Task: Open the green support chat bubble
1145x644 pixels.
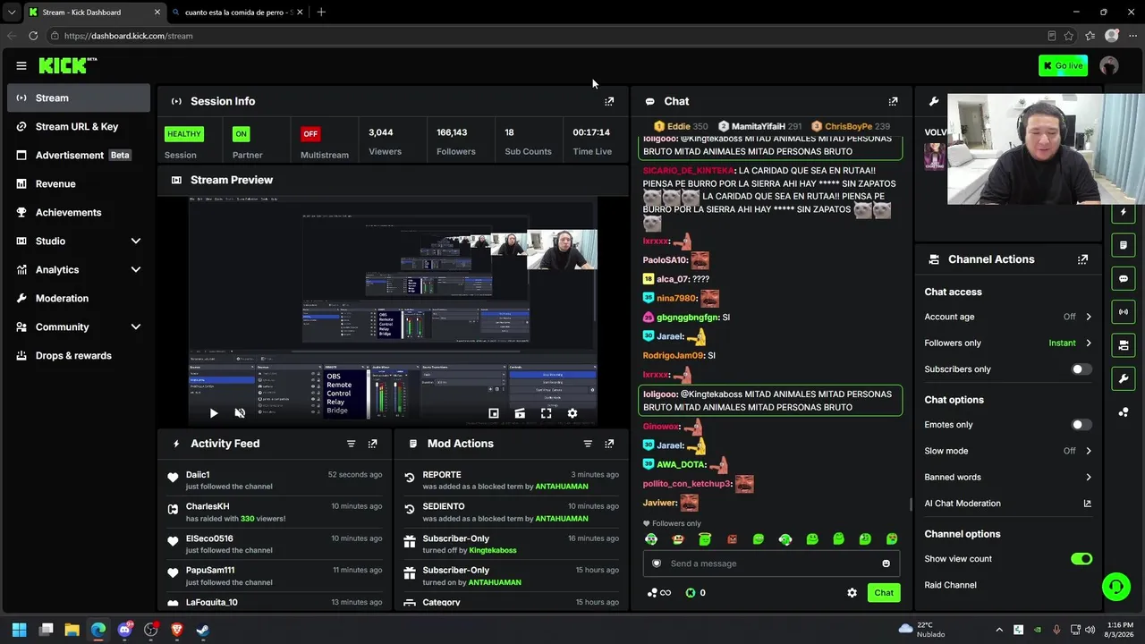Action: click(x=1115, y=587)
